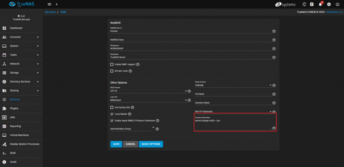Screen dimensions: 344x167
Task: Click help icon for Auxiliary Parameters
Action: click(274, 128)
